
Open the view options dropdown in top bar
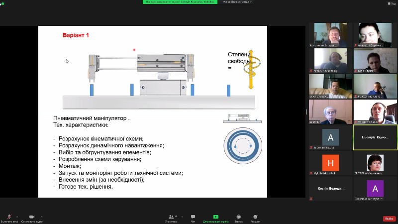point(238,2)
